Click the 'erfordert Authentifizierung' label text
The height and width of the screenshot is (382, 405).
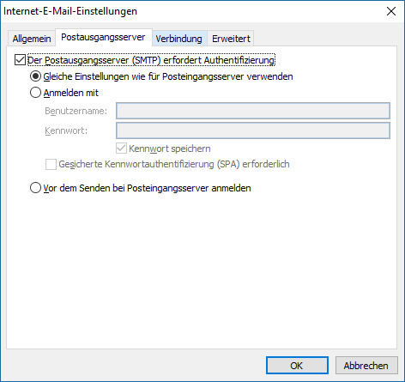219,60
